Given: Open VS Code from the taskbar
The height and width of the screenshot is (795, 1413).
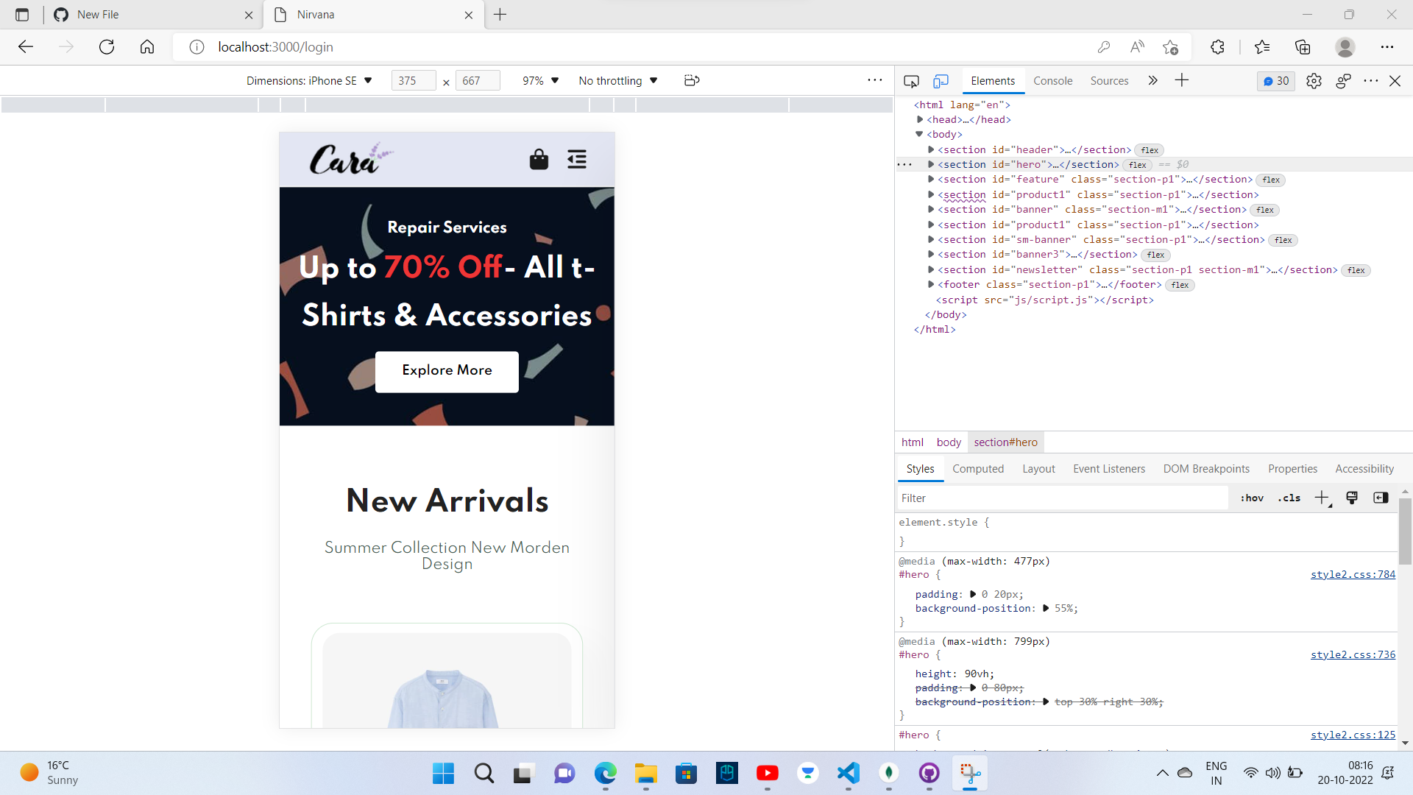Looking at the screenshot, I should click(x=849, y=774).
